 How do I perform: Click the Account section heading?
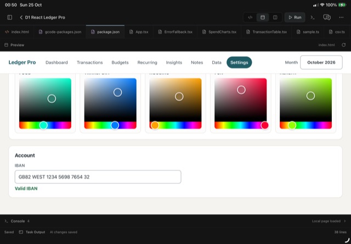(x=25, y=156)
